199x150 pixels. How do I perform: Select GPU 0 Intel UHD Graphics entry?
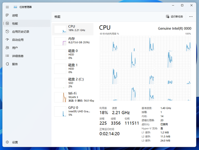point(73,111)
